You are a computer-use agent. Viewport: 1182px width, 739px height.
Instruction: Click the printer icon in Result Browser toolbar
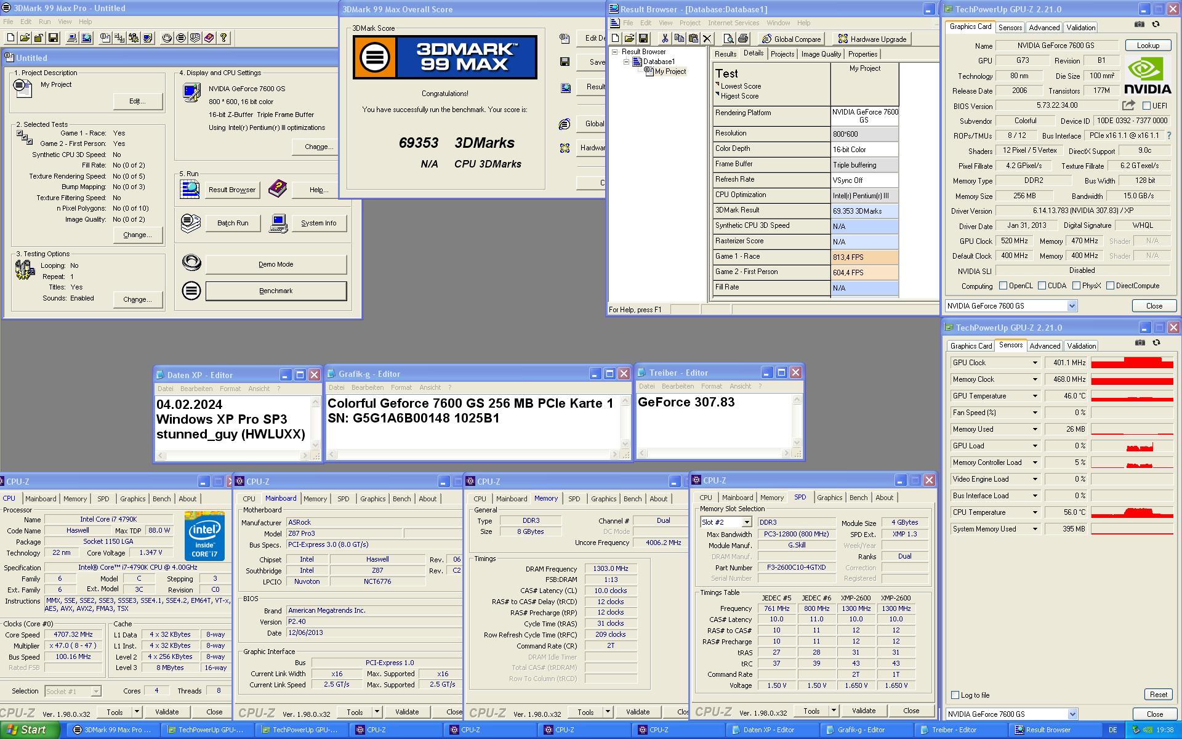pyautogui.click(x=743, y=39)
